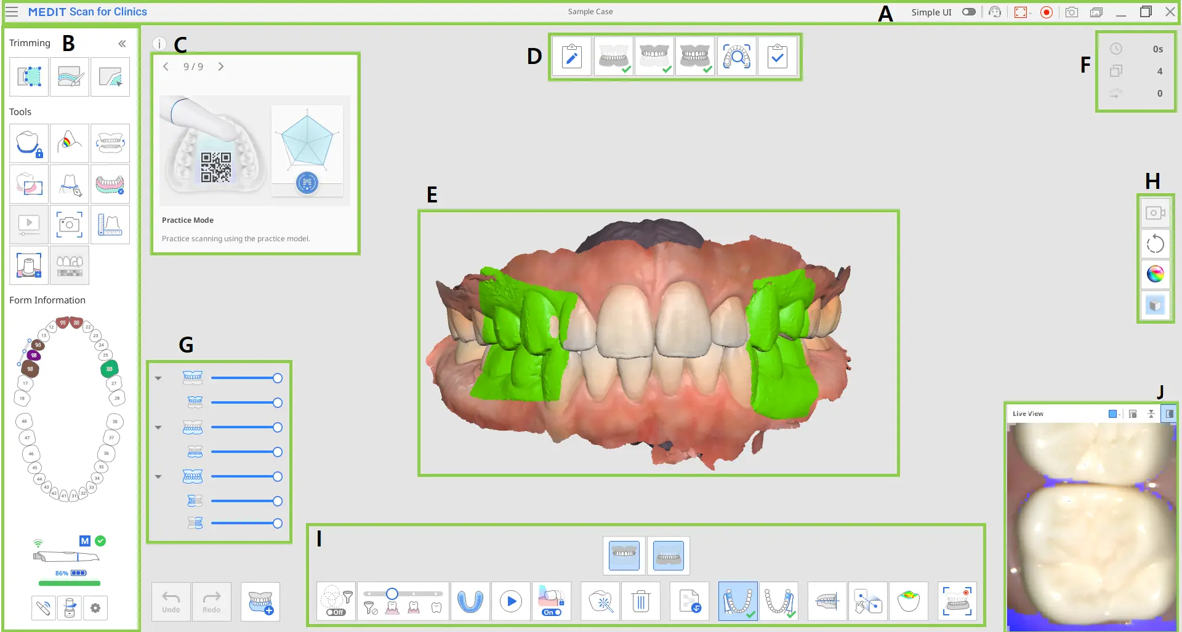Select the blue arch scan guide

pos(470,602)
